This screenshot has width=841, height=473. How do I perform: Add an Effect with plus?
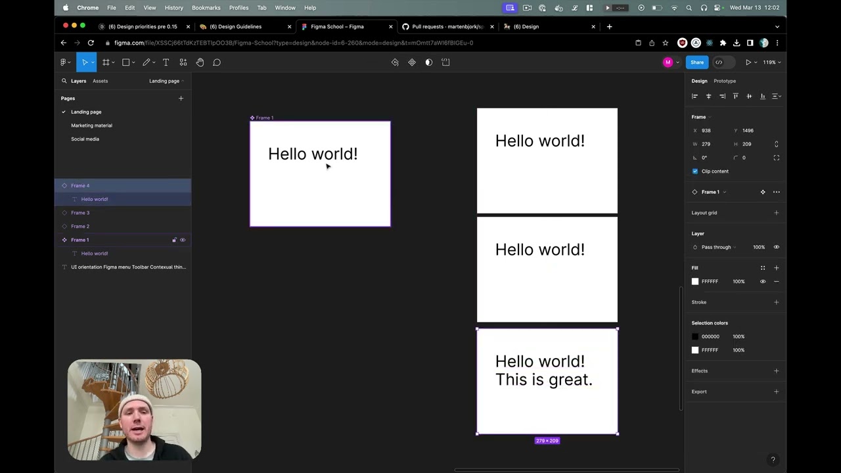[777, 371]
